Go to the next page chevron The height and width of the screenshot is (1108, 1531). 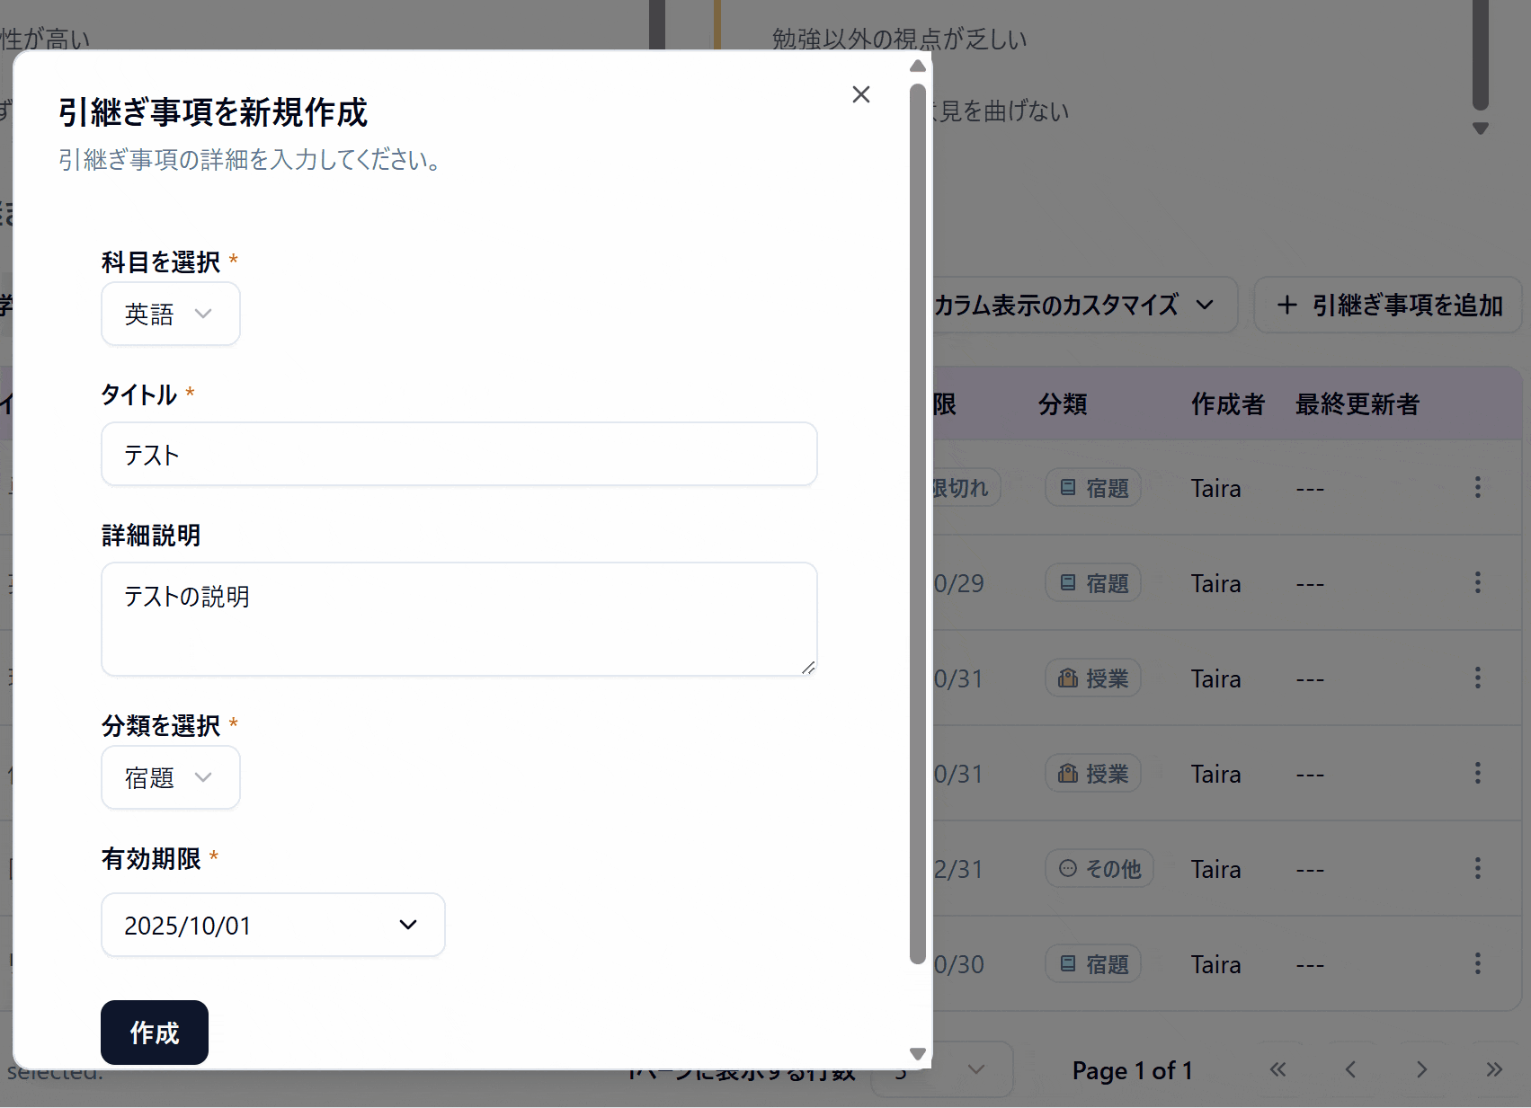tap(1421, 1069)
